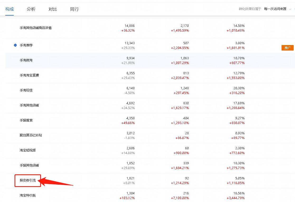
Task: Select the 手淘其他店铺商品详情 source row
Action: point(36,28)
